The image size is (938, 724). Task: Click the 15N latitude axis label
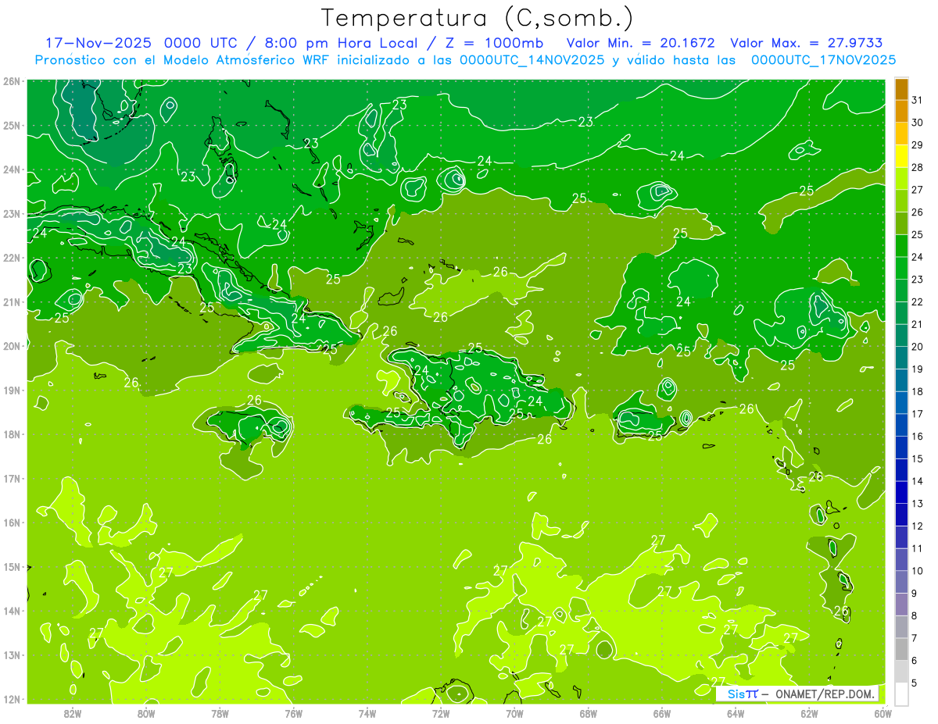12,566
